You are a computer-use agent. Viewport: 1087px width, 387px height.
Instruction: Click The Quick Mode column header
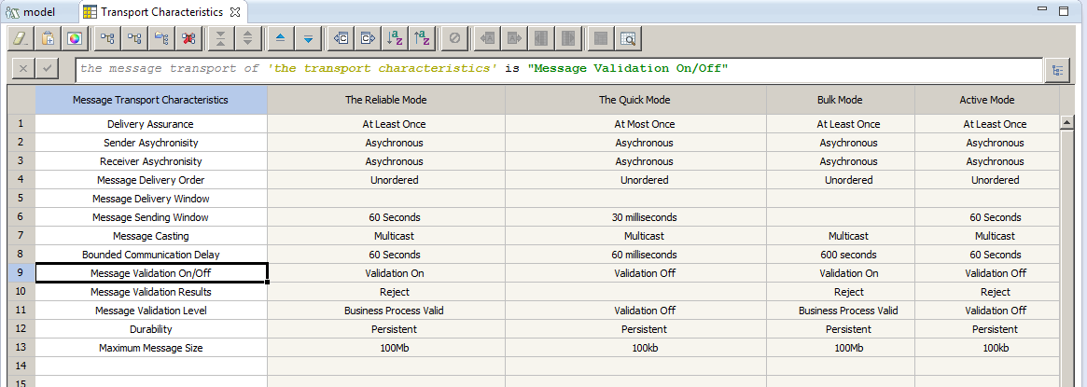[x=635, y=100]
